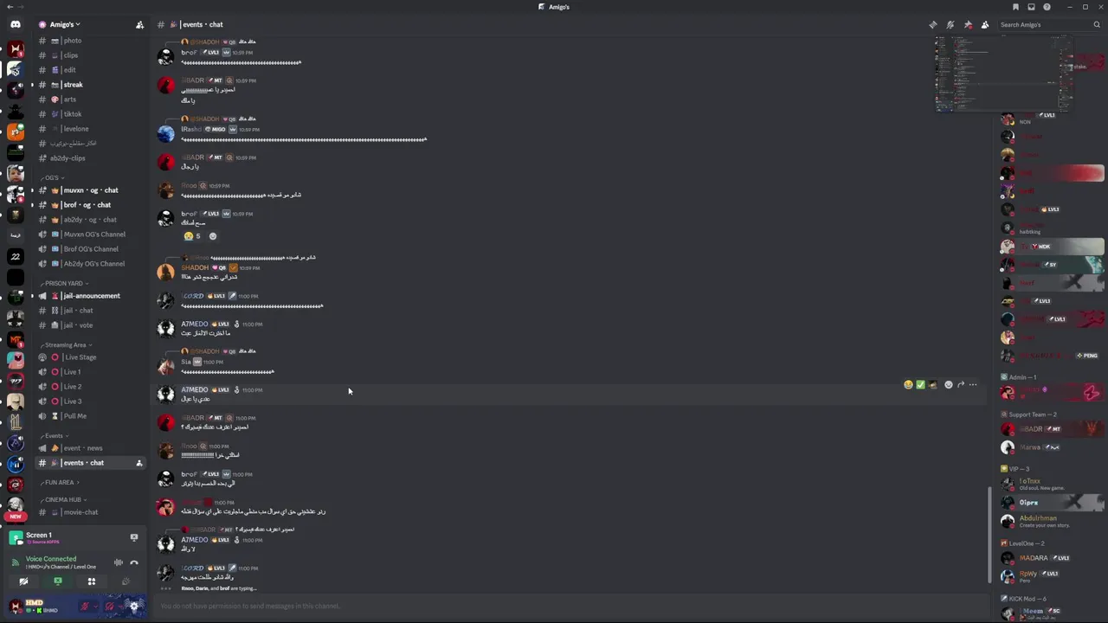This screenshot has height=623, width=1108.
Task: Disconnect from voice hang-up icon
Action: coord(134,562)
